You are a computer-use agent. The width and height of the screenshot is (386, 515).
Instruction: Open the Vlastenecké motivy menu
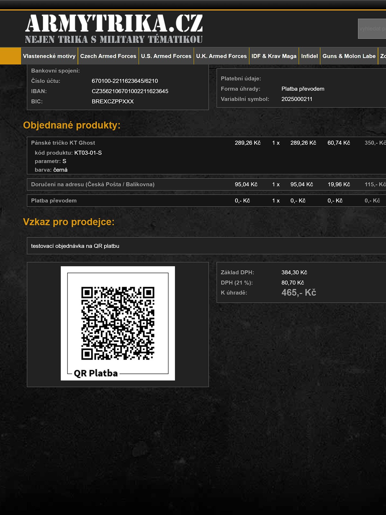[49, 56]
